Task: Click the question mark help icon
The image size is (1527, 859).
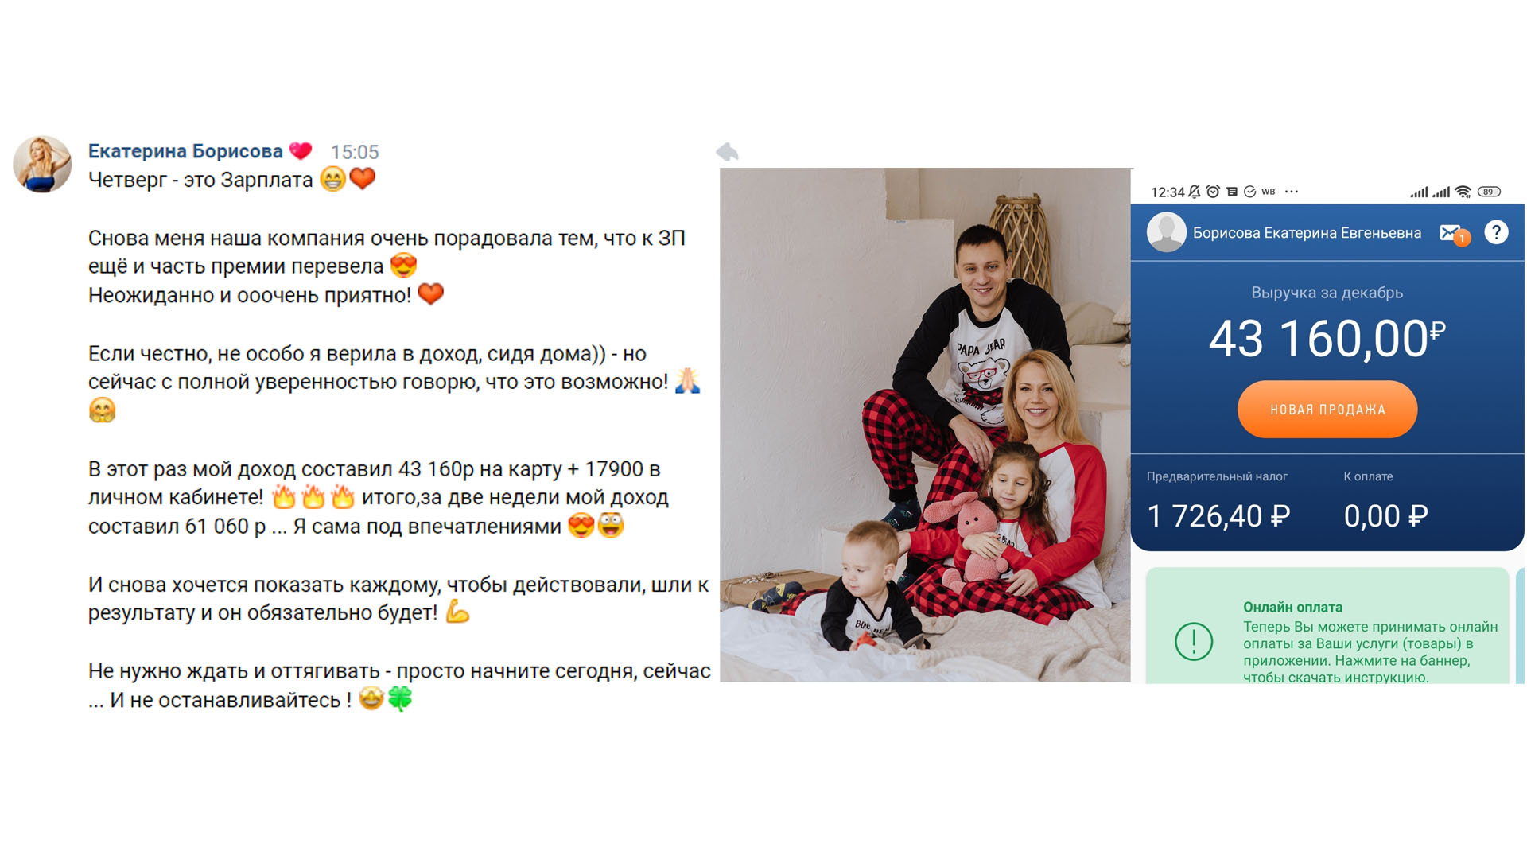Action: click(x=1496, y=232)
